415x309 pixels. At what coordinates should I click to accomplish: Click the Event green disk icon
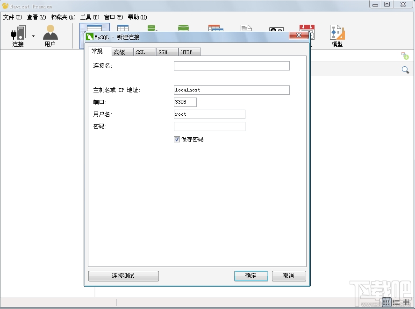tap(183, 28)
